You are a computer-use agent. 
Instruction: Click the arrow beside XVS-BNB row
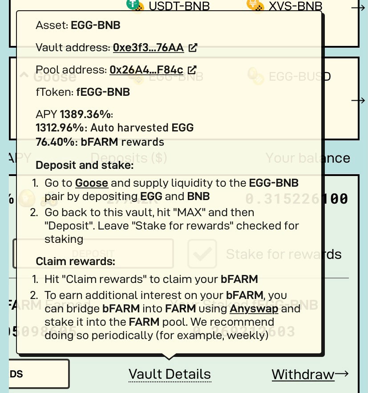(358, 8)
